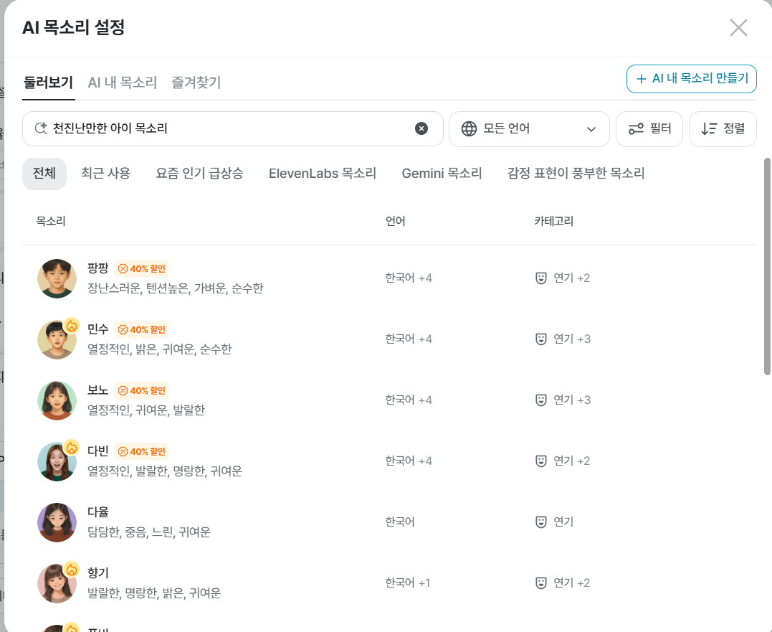Click the mask icon in 다빈 row
772x632 pixels.
coord(540,461)
